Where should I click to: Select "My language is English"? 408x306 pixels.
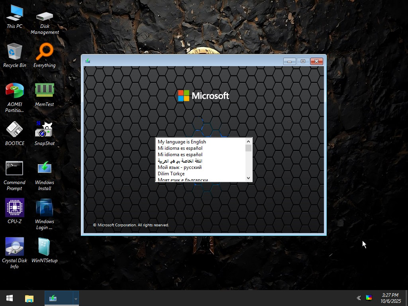(x=182, y=141)
